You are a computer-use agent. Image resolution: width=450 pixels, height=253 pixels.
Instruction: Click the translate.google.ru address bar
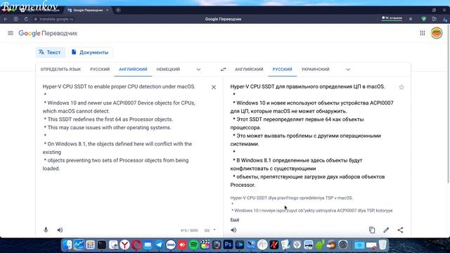tap(56, 19)
